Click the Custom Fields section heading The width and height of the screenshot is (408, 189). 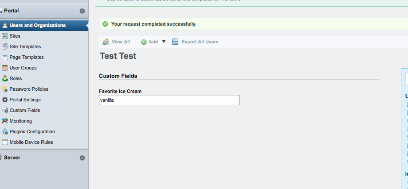[x=118, y=76]
